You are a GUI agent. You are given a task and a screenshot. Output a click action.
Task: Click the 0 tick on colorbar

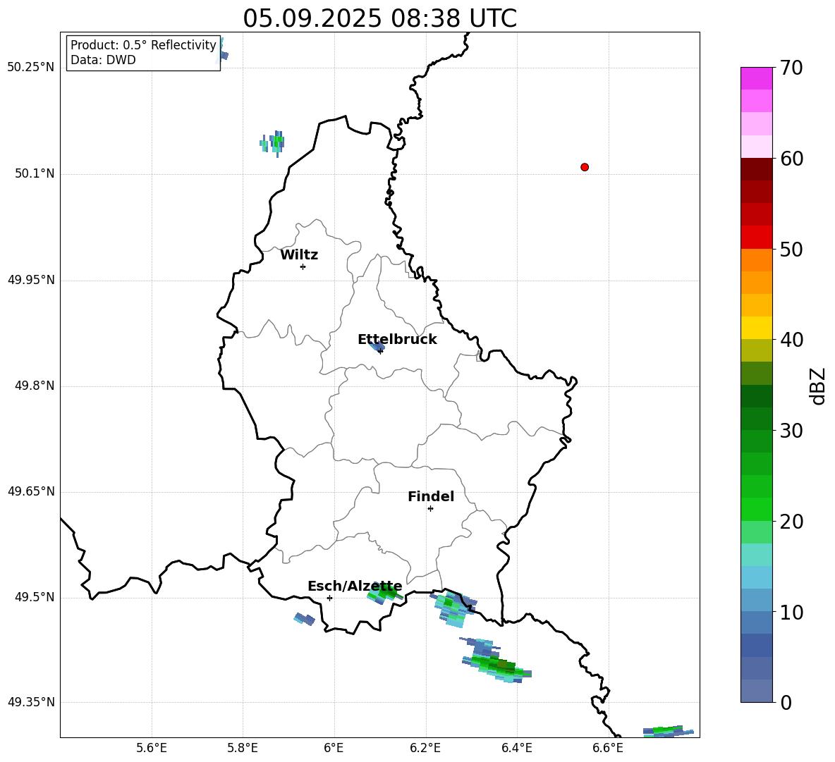(786, 703)
